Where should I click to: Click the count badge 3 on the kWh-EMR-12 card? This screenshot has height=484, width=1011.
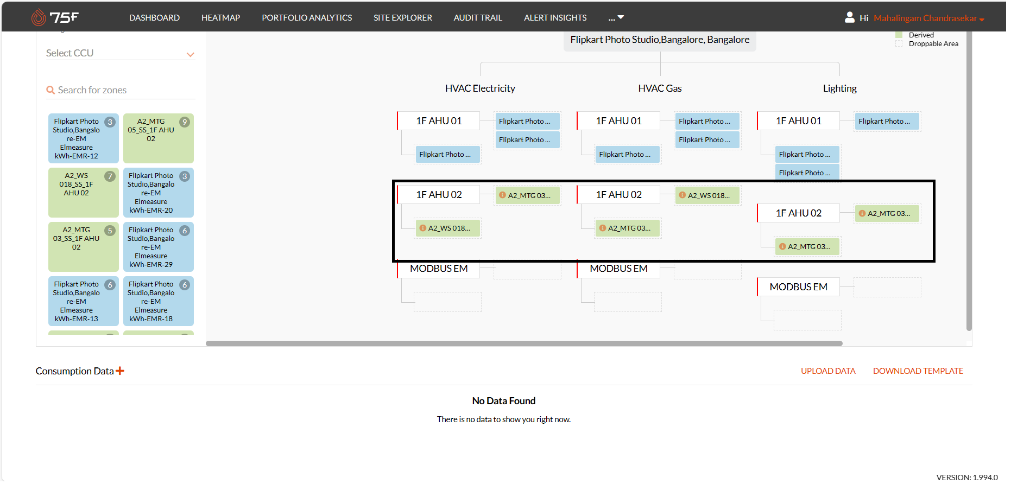(x=110, y=122)
